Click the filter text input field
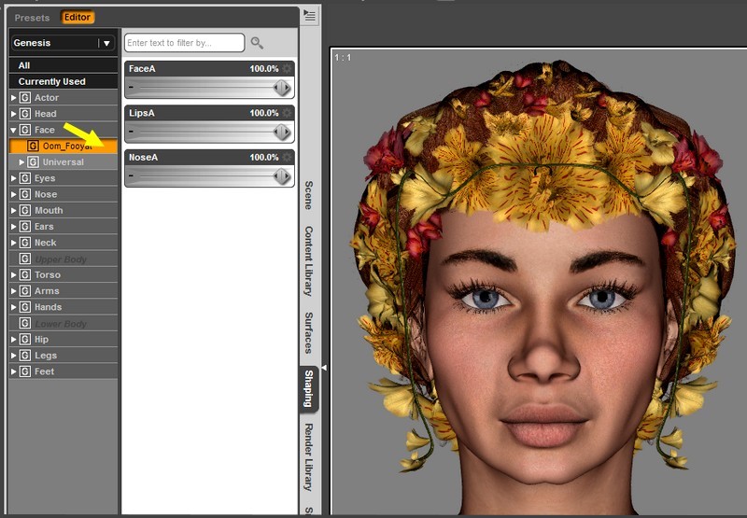The height and width of the screenshot is (518, 747). click(184, 43)
